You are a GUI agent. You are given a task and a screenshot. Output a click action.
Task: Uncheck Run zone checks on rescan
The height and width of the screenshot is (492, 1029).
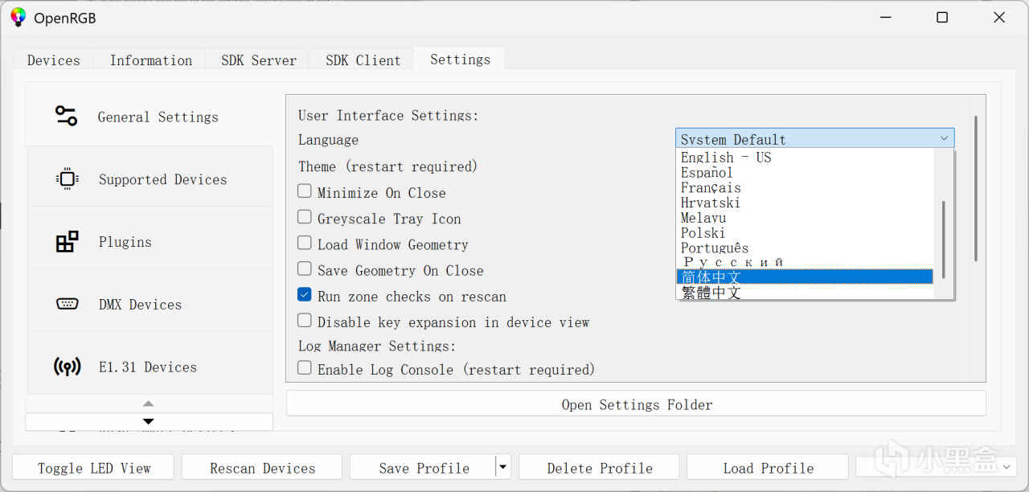pos(305,295)
